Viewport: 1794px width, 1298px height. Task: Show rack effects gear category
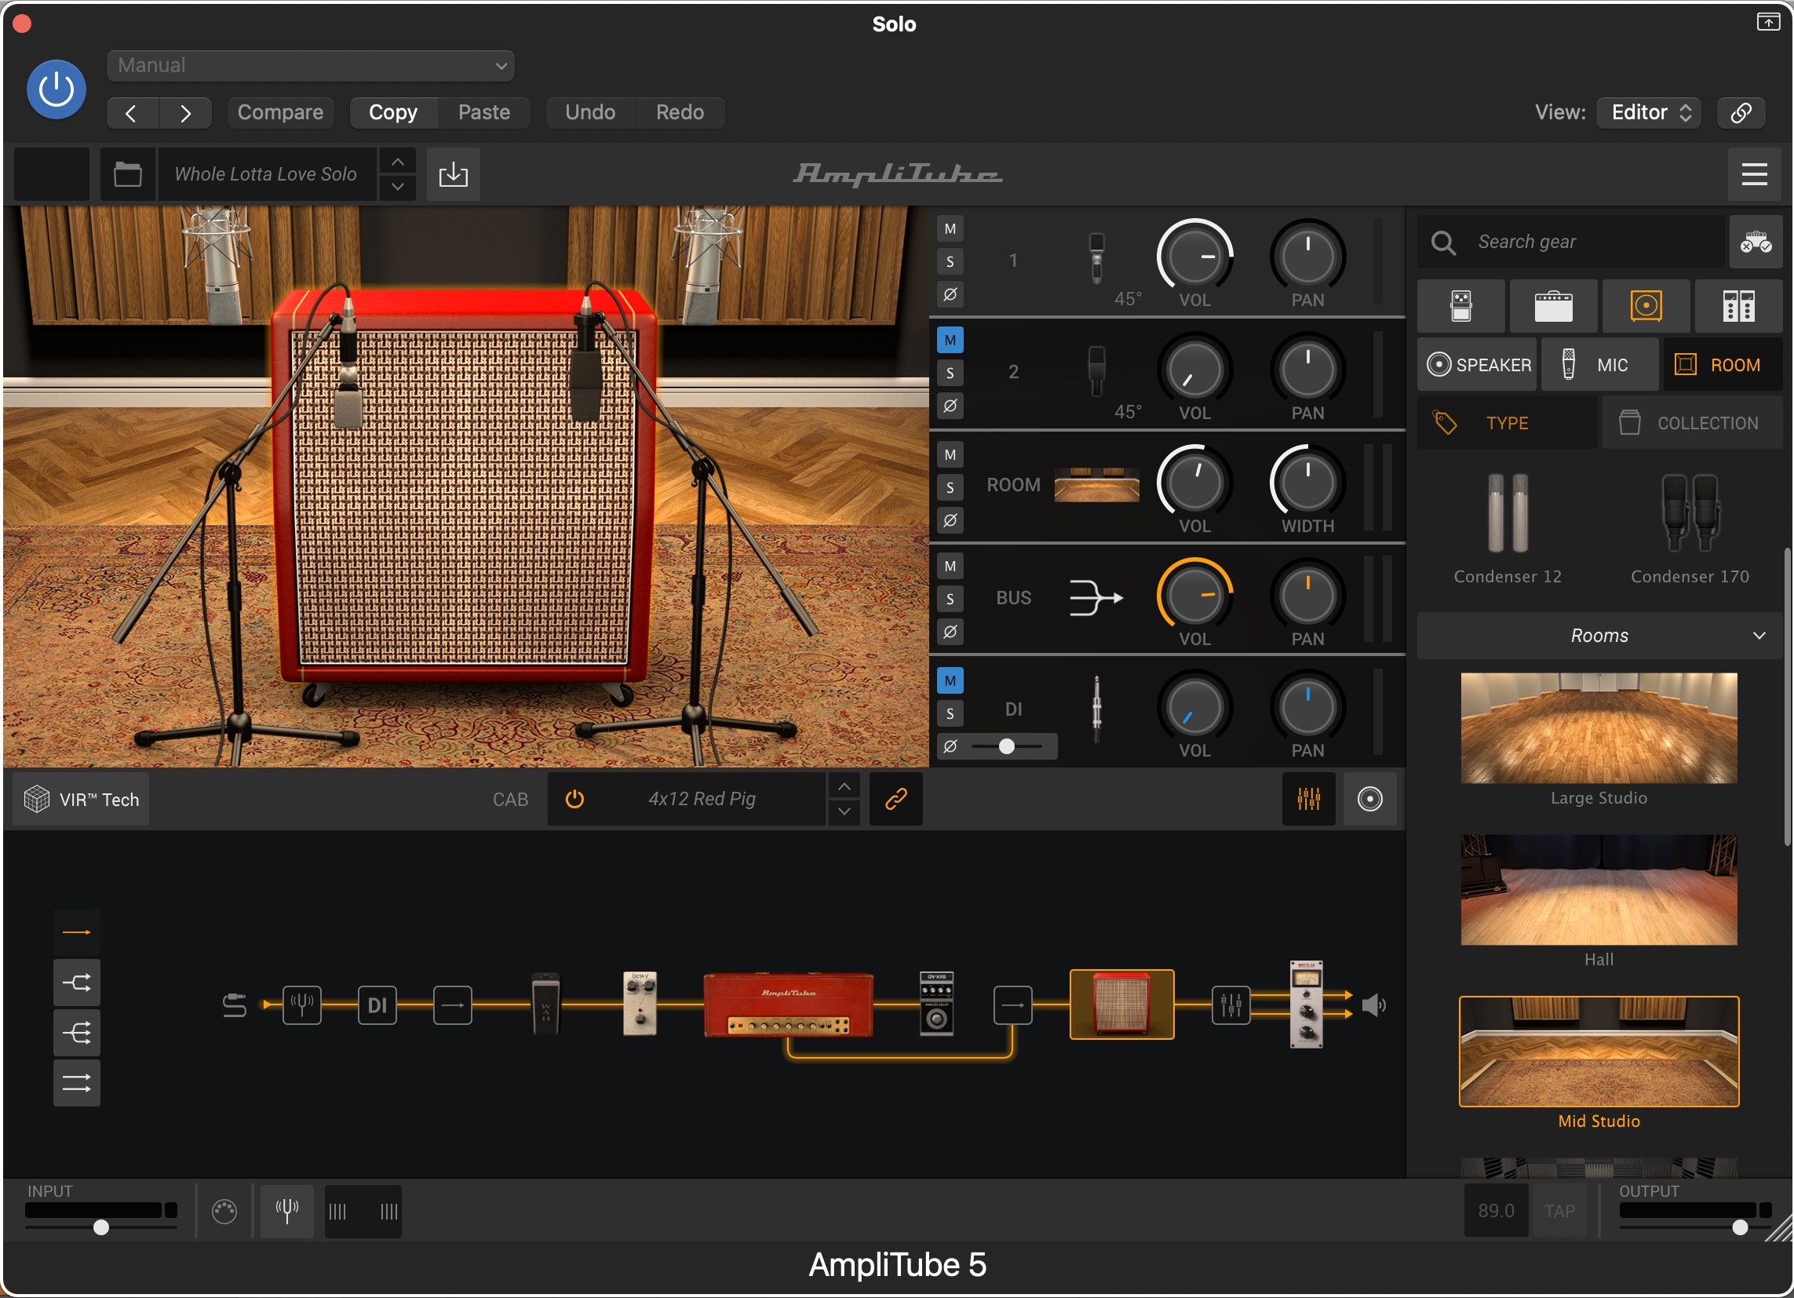1738,306
